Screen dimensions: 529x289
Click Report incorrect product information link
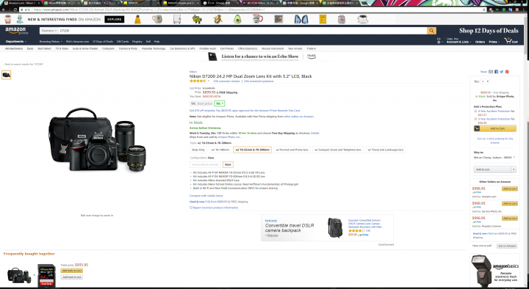point(215,208)
